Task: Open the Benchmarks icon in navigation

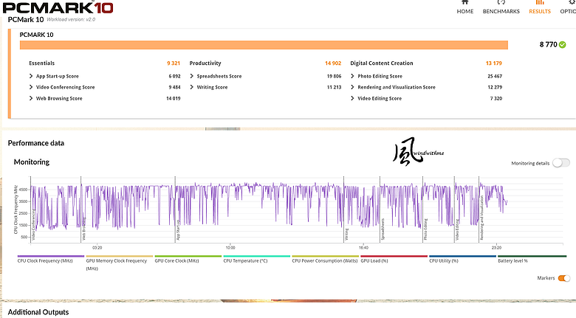Action: [x=501, y=1]
